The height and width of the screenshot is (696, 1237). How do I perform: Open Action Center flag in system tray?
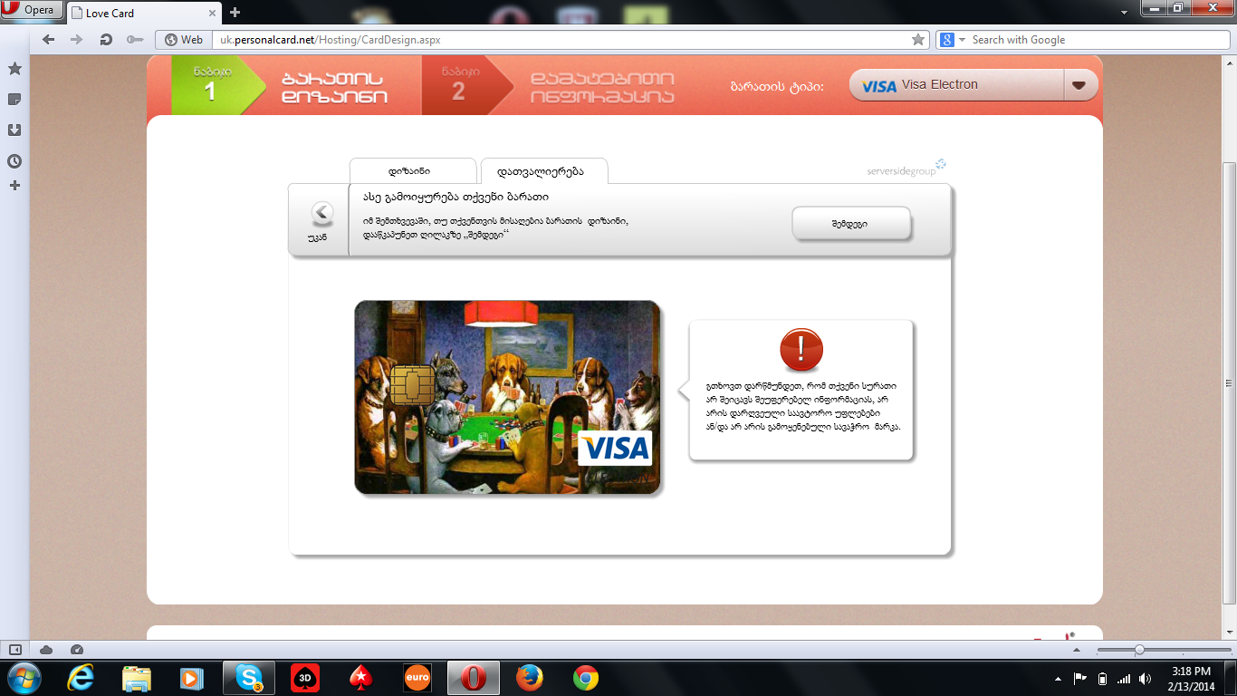click(x=1080, y=679)
